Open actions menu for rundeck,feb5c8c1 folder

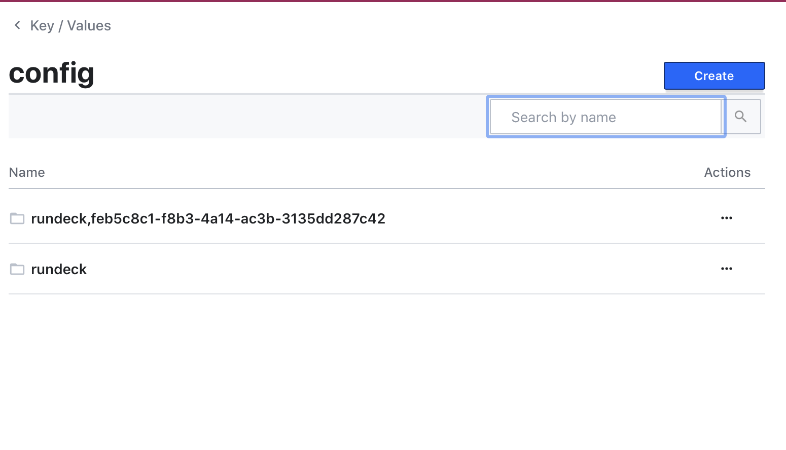(727, 218)
